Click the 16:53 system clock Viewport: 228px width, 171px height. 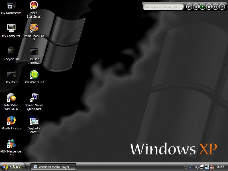tap(220, 167)
